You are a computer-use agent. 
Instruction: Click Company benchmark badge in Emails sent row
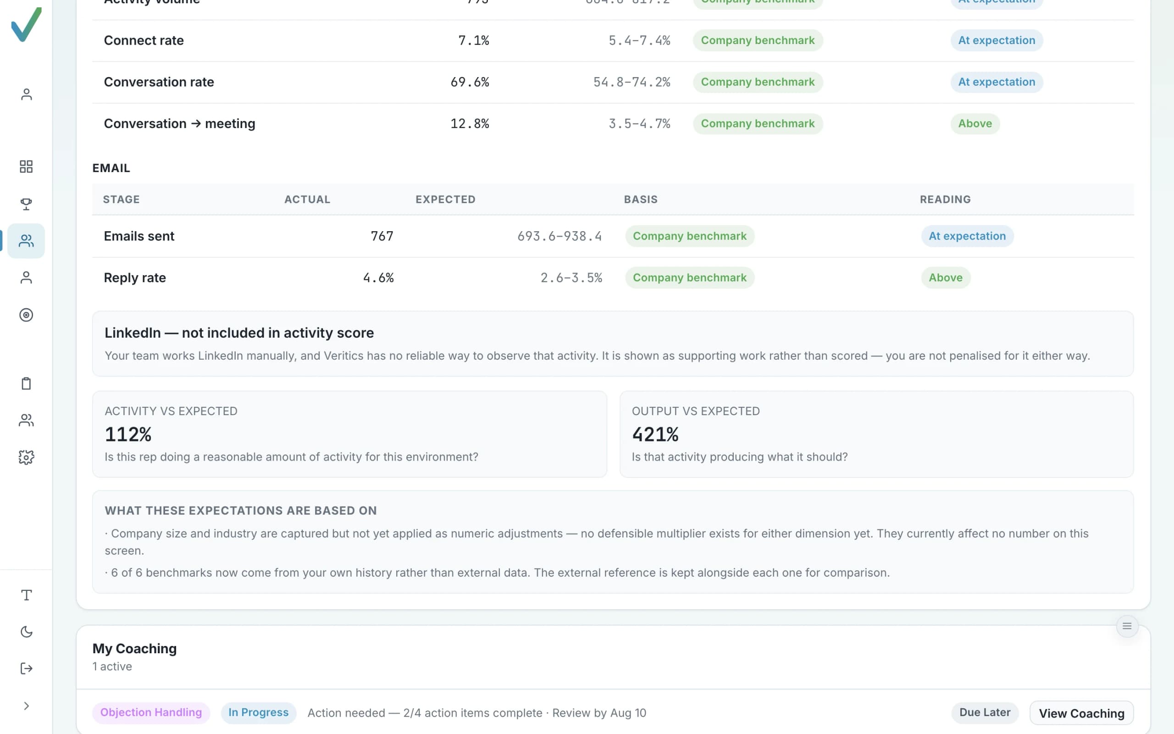coord(689,236)
